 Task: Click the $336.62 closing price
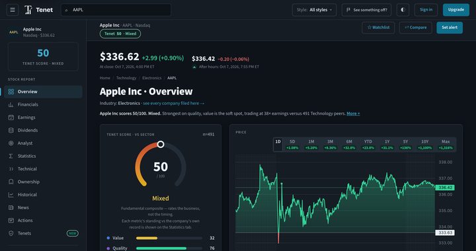click(119, 57)
